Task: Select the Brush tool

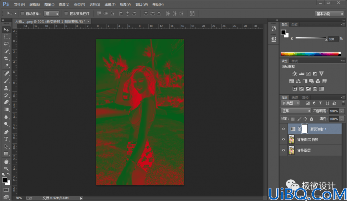Action: coord(6,81)
